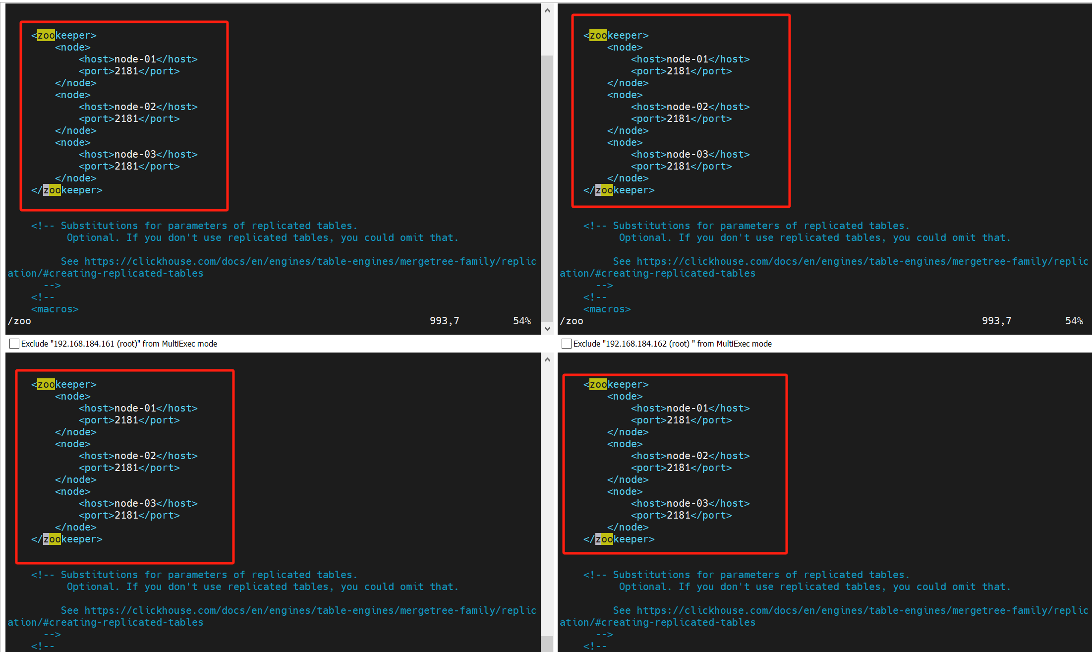
Task: Click scroll-up arrow of 192.168.184.161 terminal
Action: click(x=547, y=11)
